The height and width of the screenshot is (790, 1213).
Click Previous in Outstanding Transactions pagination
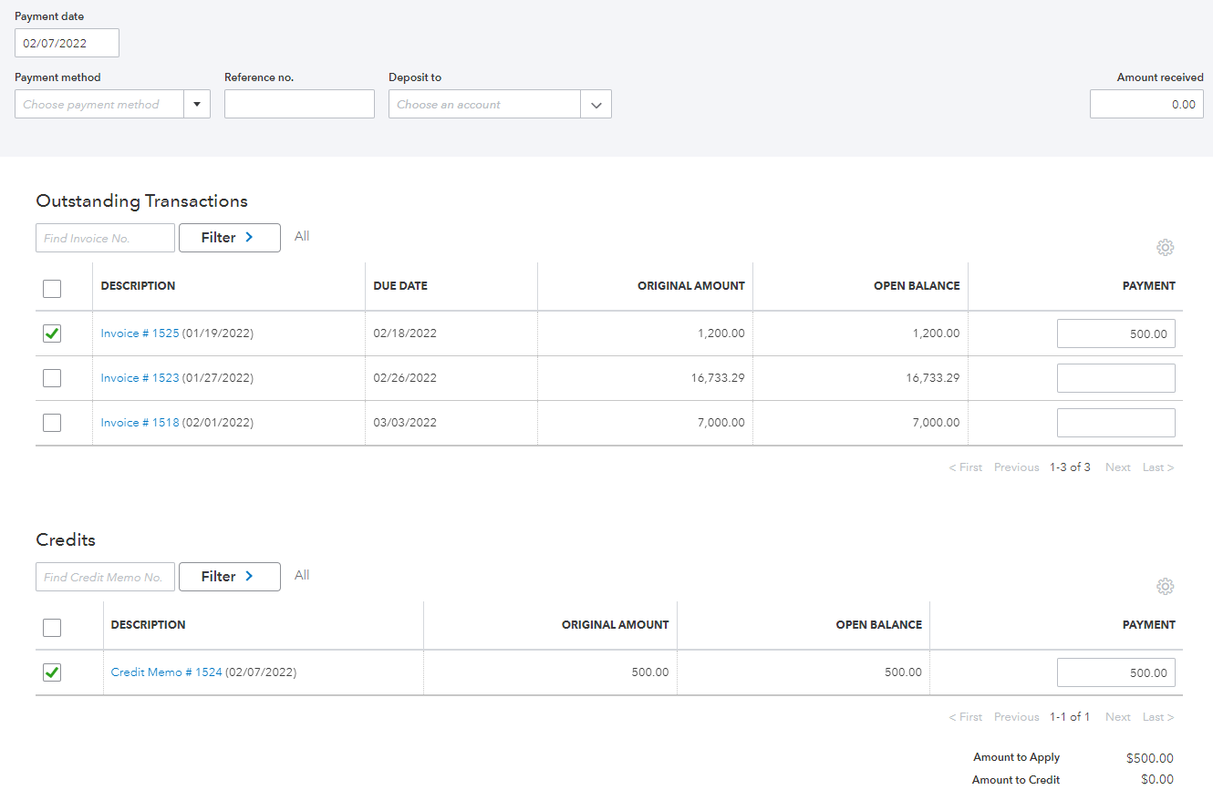pos(1016,467)
